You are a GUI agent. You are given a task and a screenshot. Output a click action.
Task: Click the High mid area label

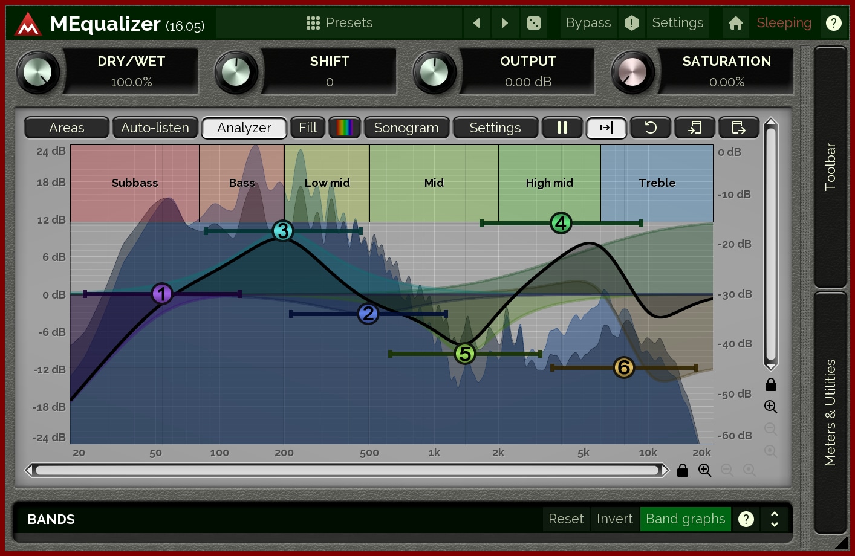[x=550, y=183]
